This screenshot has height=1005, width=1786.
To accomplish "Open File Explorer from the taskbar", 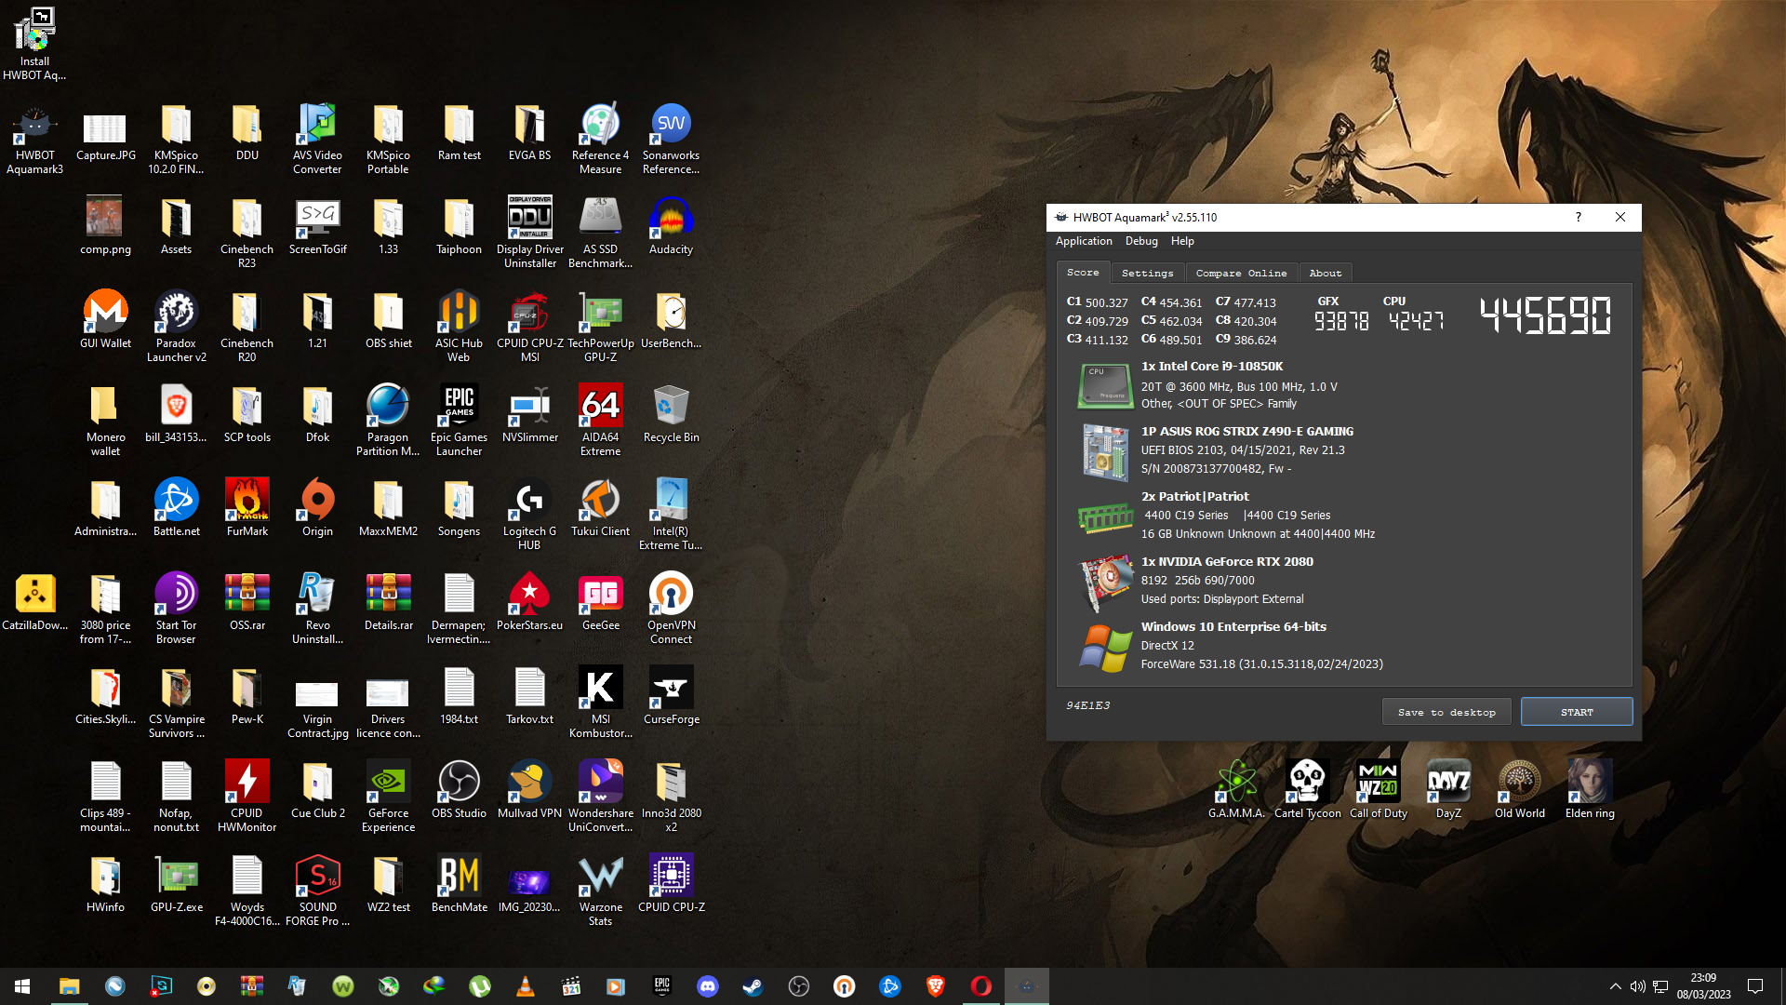I will (69, 986).
